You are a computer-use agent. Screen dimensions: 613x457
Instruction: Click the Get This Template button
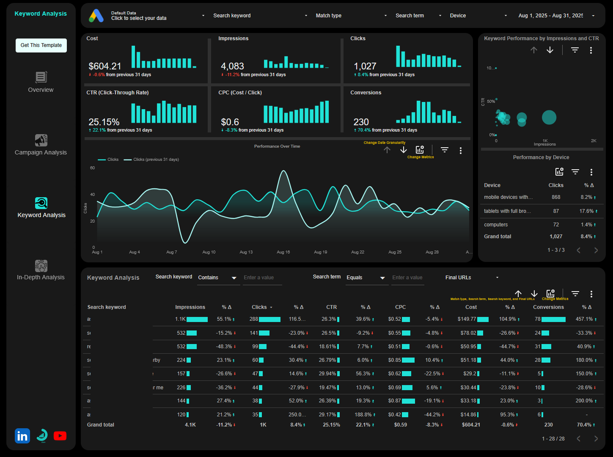pyautogui.click(x=41, y=45)
